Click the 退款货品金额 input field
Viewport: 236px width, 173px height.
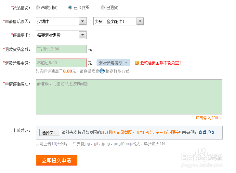[x=61, y=49]
